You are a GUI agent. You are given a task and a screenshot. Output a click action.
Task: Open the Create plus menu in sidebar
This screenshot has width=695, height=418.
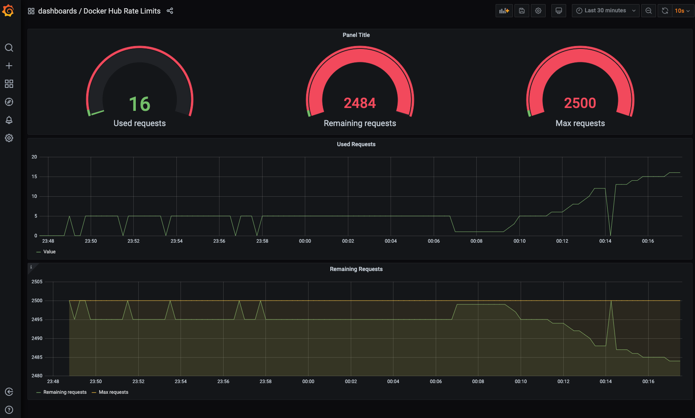[x=9, y=66]
